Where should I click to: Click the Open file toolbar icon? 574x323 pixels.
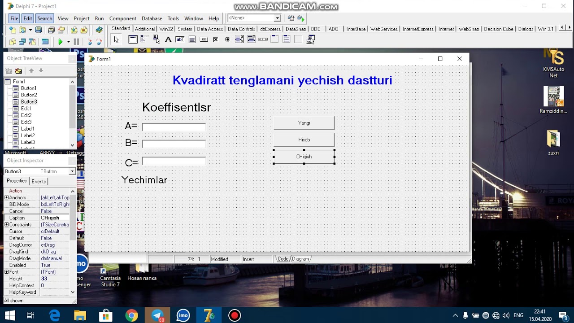[x=22, y=30]
